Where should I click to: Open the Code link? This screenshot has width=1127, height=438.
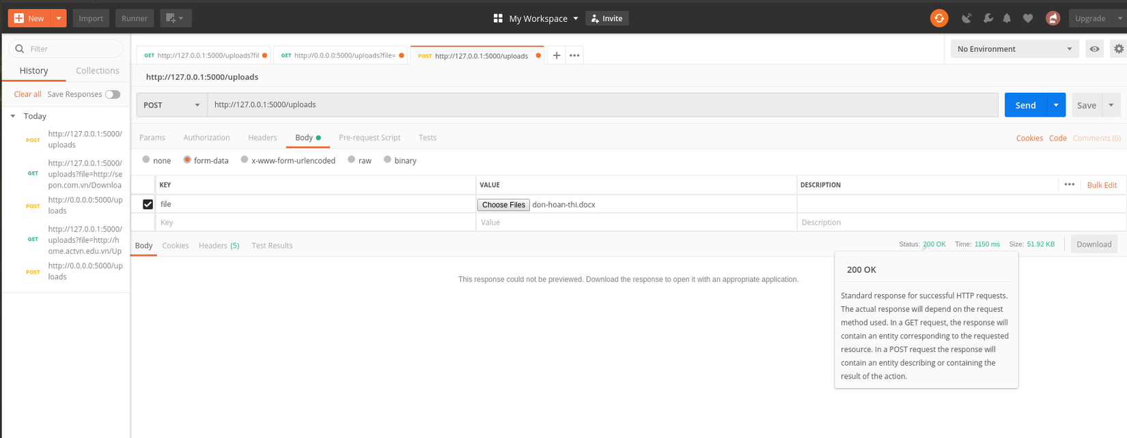click(x=1058, y=138)
